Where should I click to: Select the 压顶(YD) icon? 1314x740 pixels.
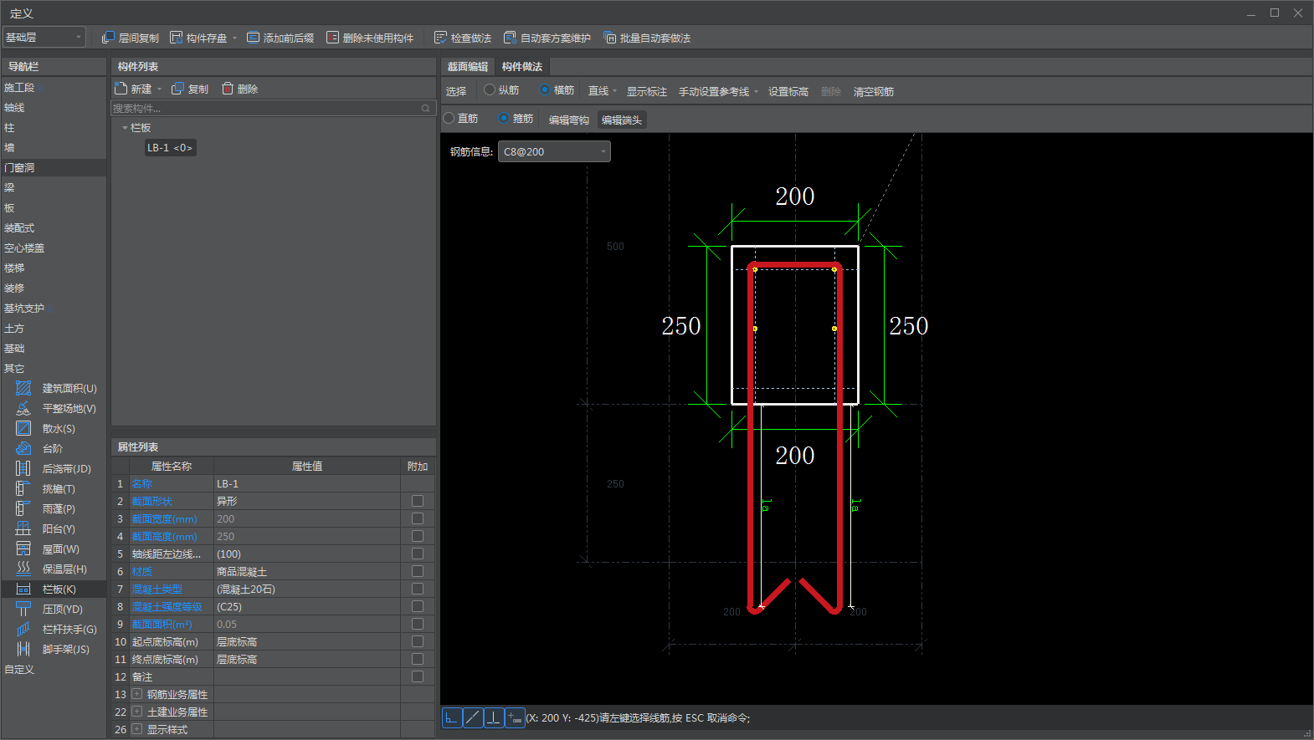pos(23,609)
